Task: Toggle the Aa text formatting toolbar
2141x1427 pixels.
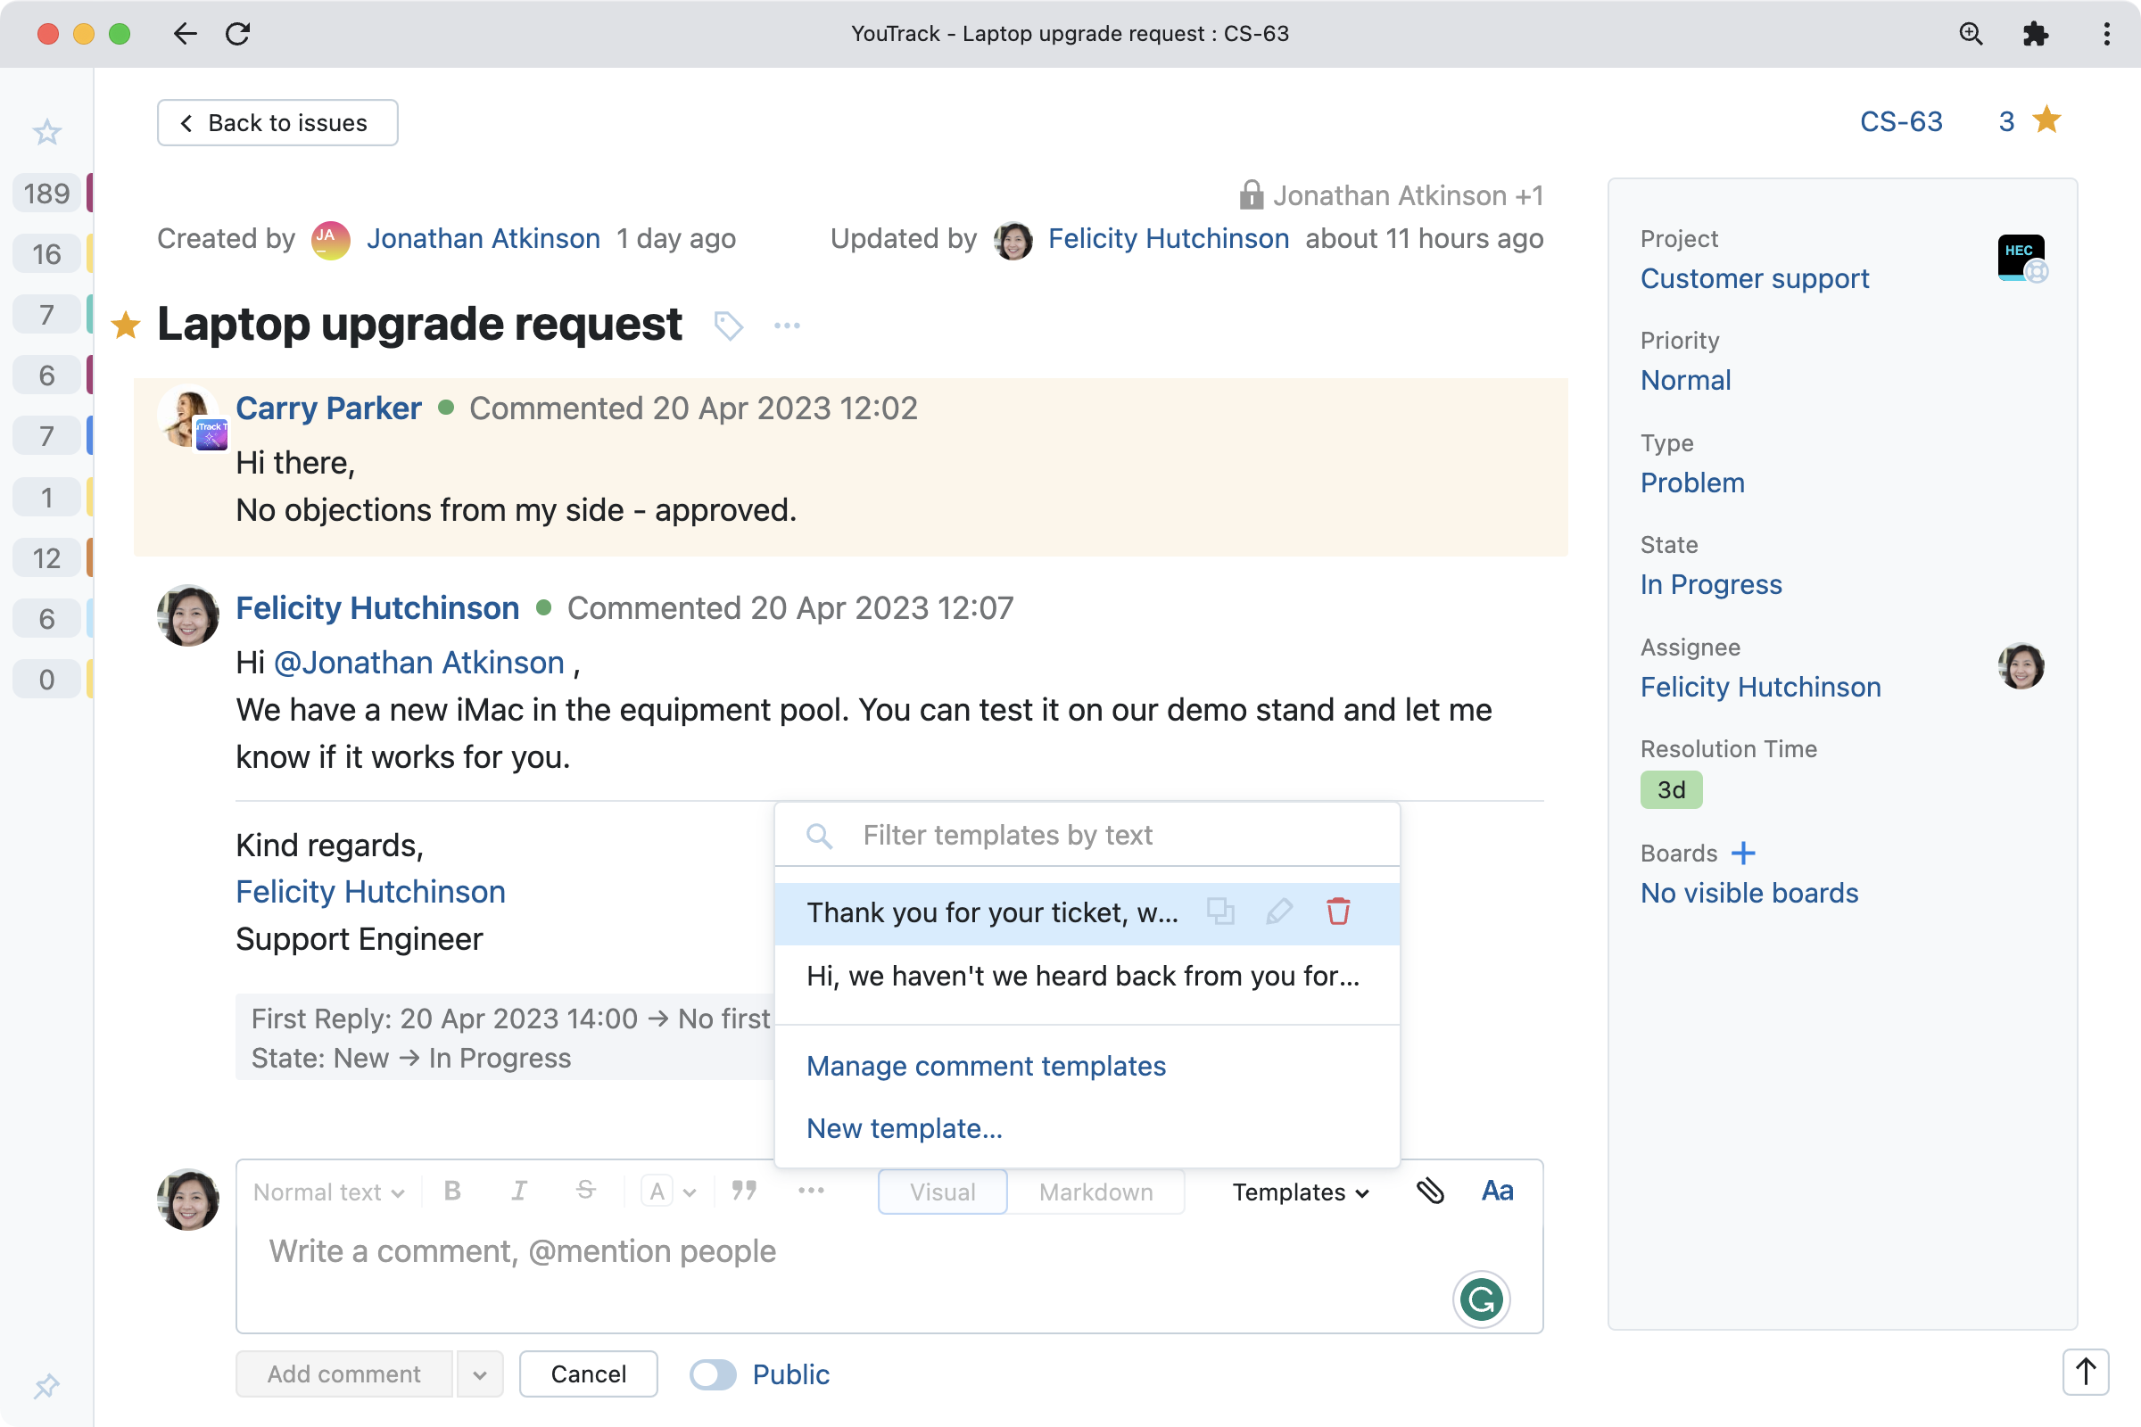Action: (x=1497, y=1192)
